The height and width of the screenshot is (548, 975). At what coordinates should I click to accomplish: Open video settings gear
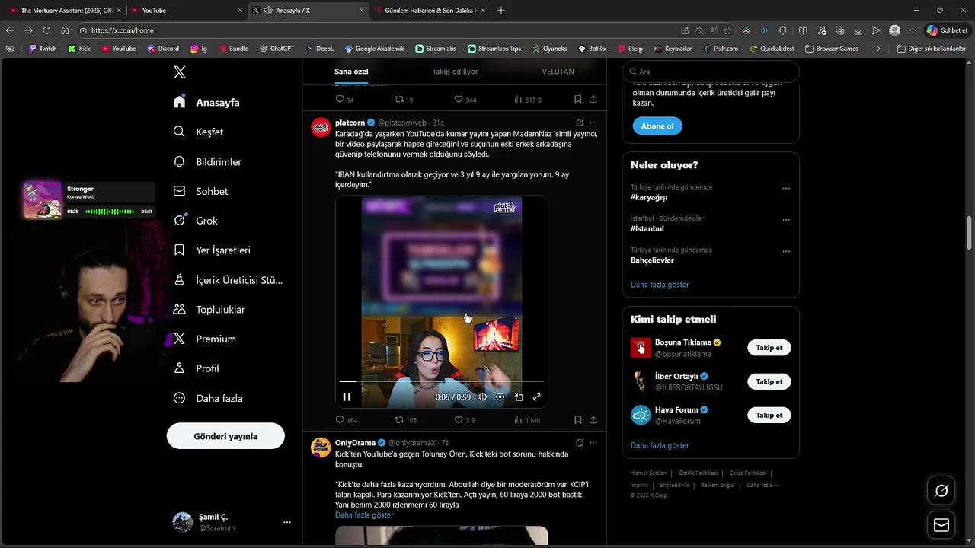(500, 397)
